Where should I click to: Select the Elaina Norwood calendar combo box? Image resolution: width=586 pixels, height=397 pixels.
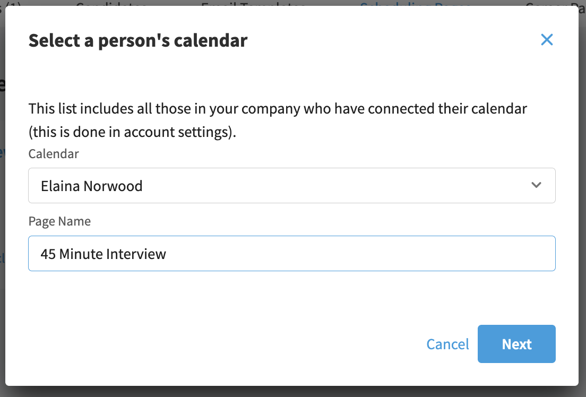(292, 185)
